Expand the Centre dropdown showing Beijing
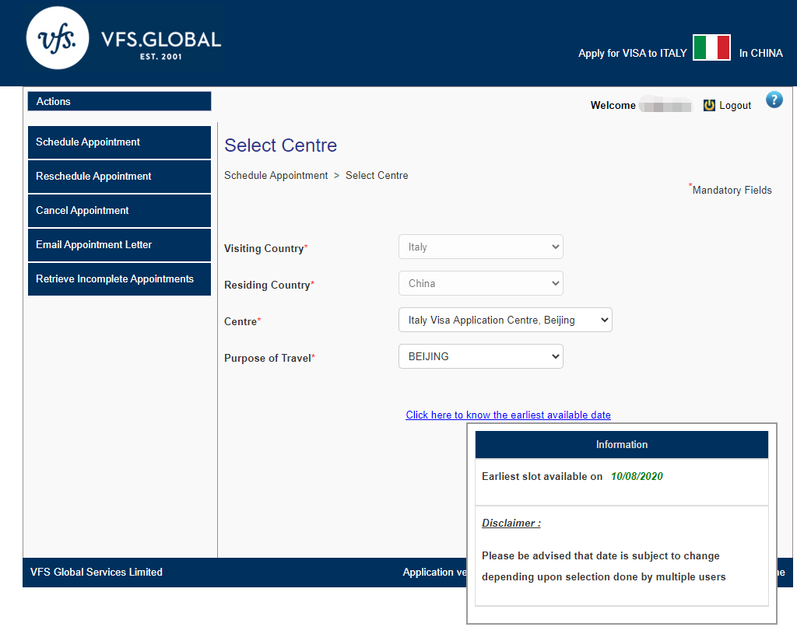 point(505,320)
